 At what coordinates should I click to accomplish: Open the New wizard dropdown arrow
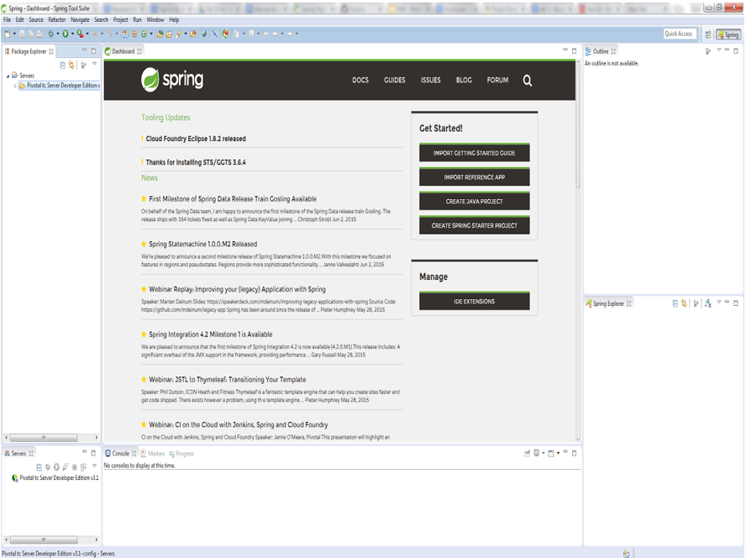point(14,34)
